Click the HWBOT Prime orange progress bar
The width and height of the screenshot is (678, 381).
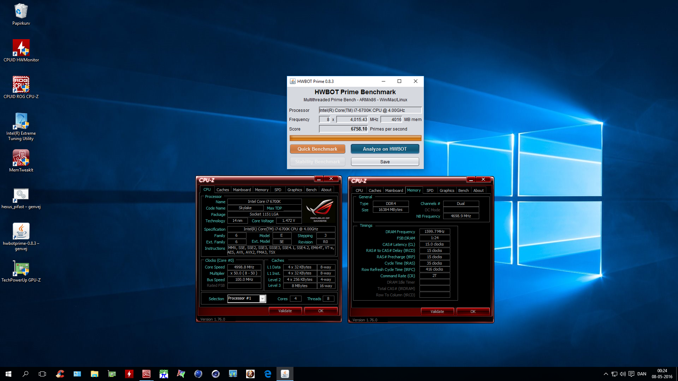355,138
